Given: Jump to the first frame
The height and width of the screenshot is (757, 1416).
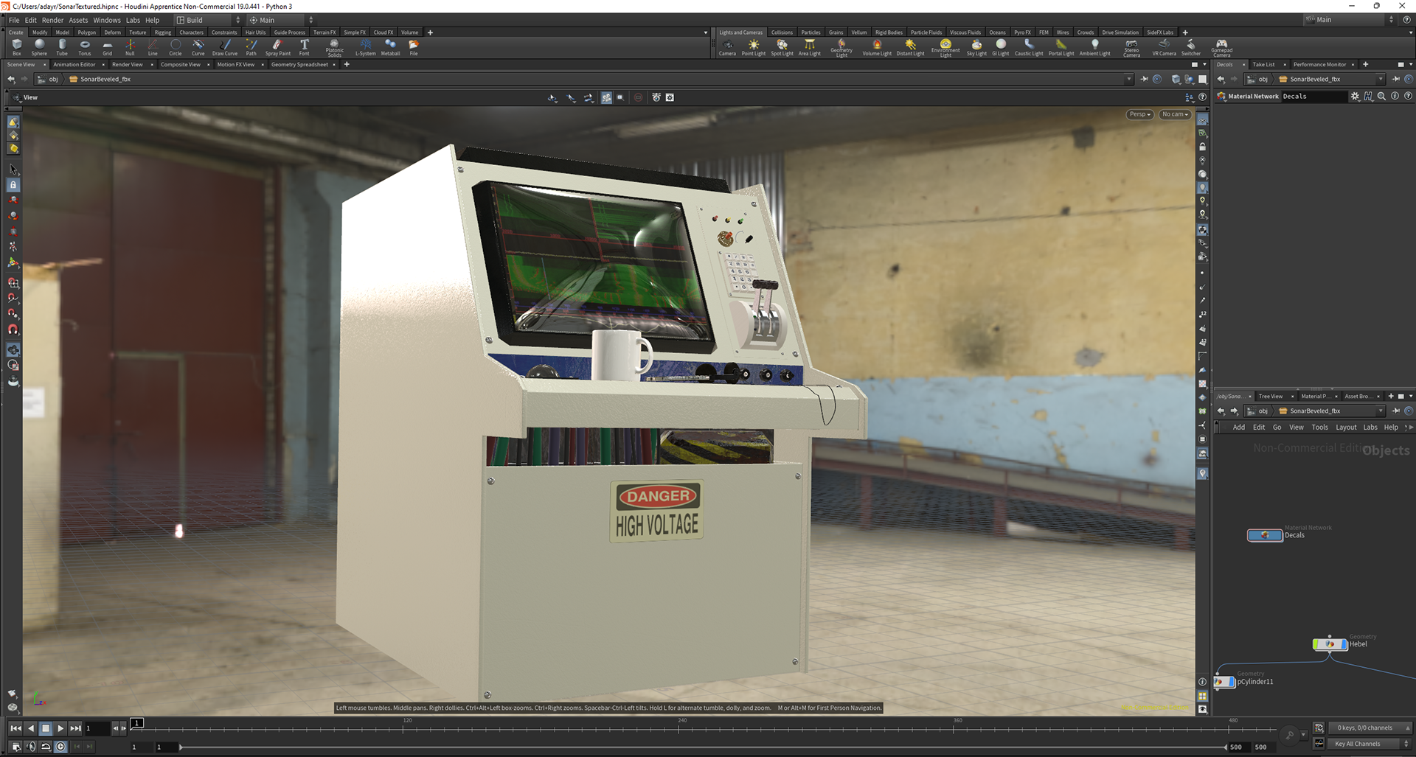Looking at the screenshot, I should click(15, 728).
